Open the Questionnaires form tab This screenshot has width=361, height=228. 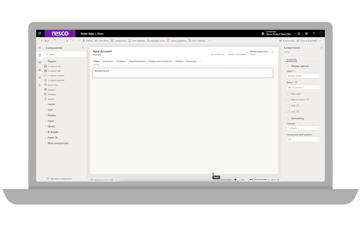point(137,61)
